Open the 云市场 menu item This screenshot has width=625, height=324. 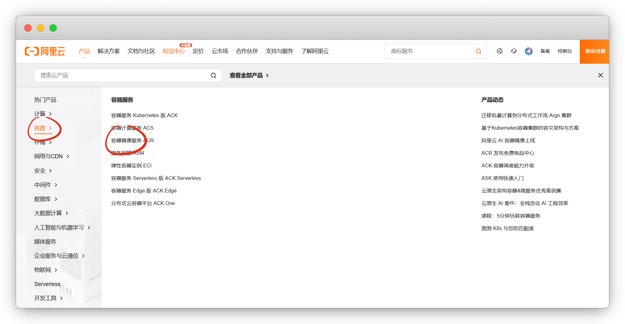pyautogui.click(x=220, y=51)
